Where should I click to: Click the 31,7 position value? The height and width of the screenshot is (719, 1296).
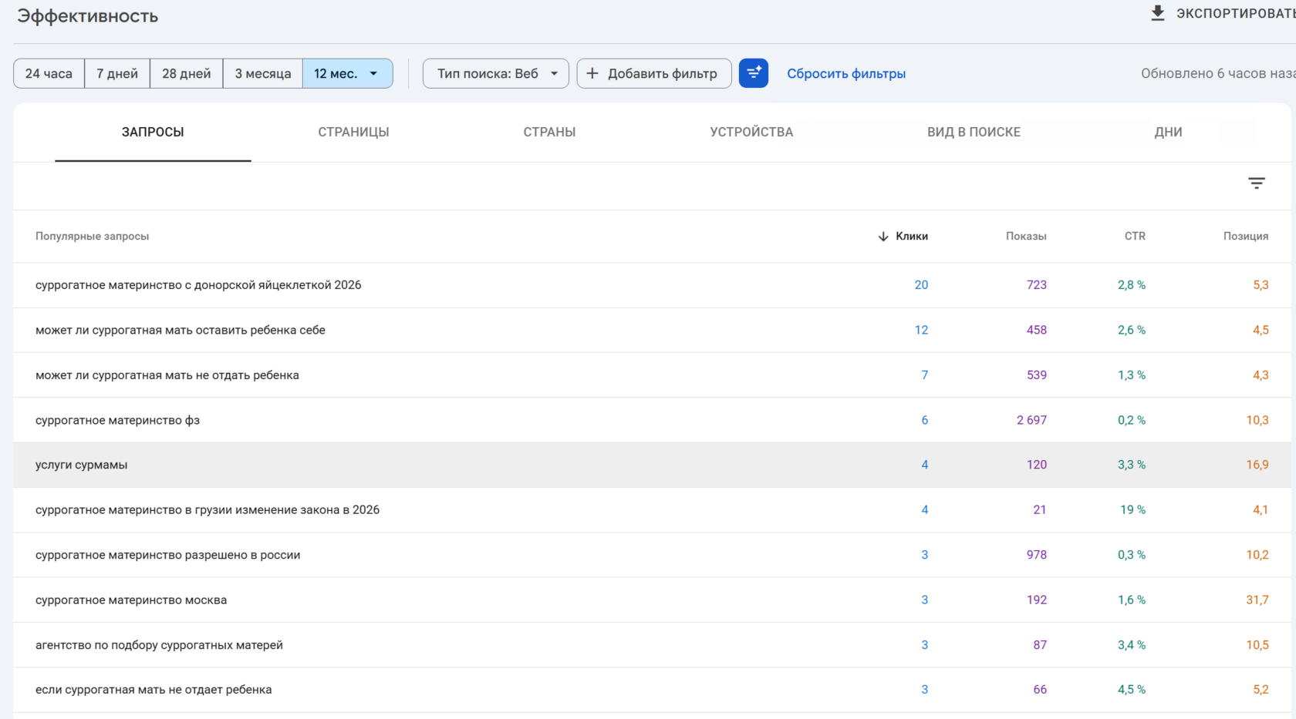tap(1257, 600)
